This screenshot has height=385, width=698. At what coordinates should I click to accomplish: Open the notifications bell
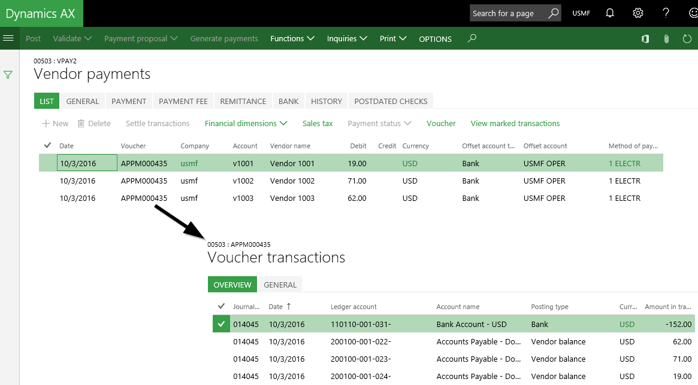coord(610,13)
